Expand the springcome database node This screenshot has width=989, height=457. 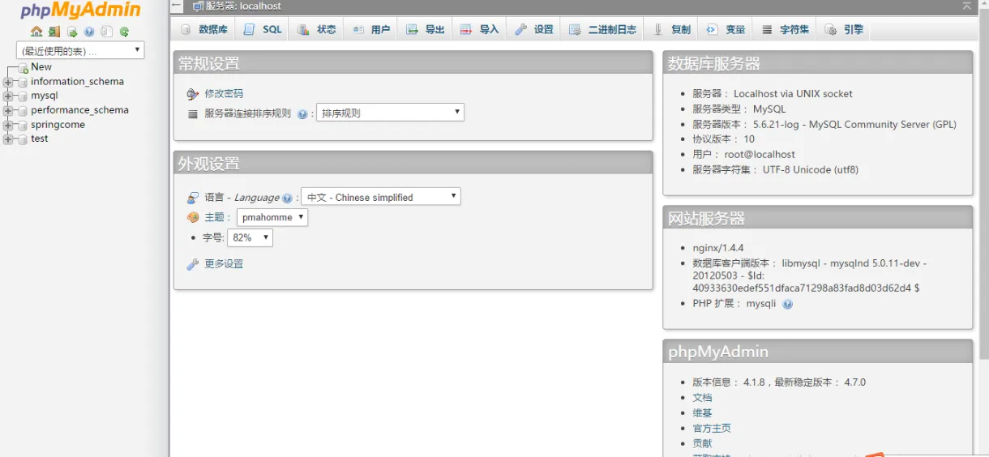click(x=9, y=126)
